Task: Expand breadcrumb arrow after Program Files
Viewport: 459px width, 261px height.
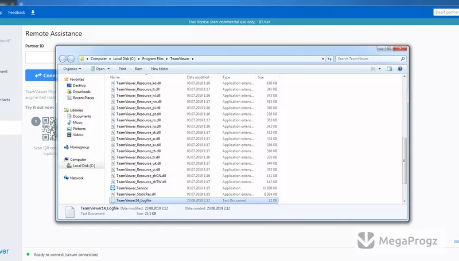Action: point(167,59)
